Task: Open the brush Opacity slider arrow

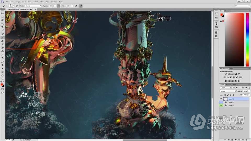Action: tap(55, 6)
